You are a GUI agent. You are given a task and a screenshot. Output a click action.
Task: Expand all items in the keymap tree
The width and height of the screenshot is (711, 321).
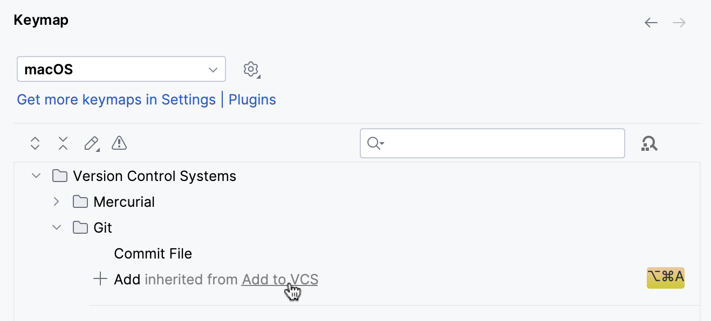pyautogui.click(x=35, y=143)
